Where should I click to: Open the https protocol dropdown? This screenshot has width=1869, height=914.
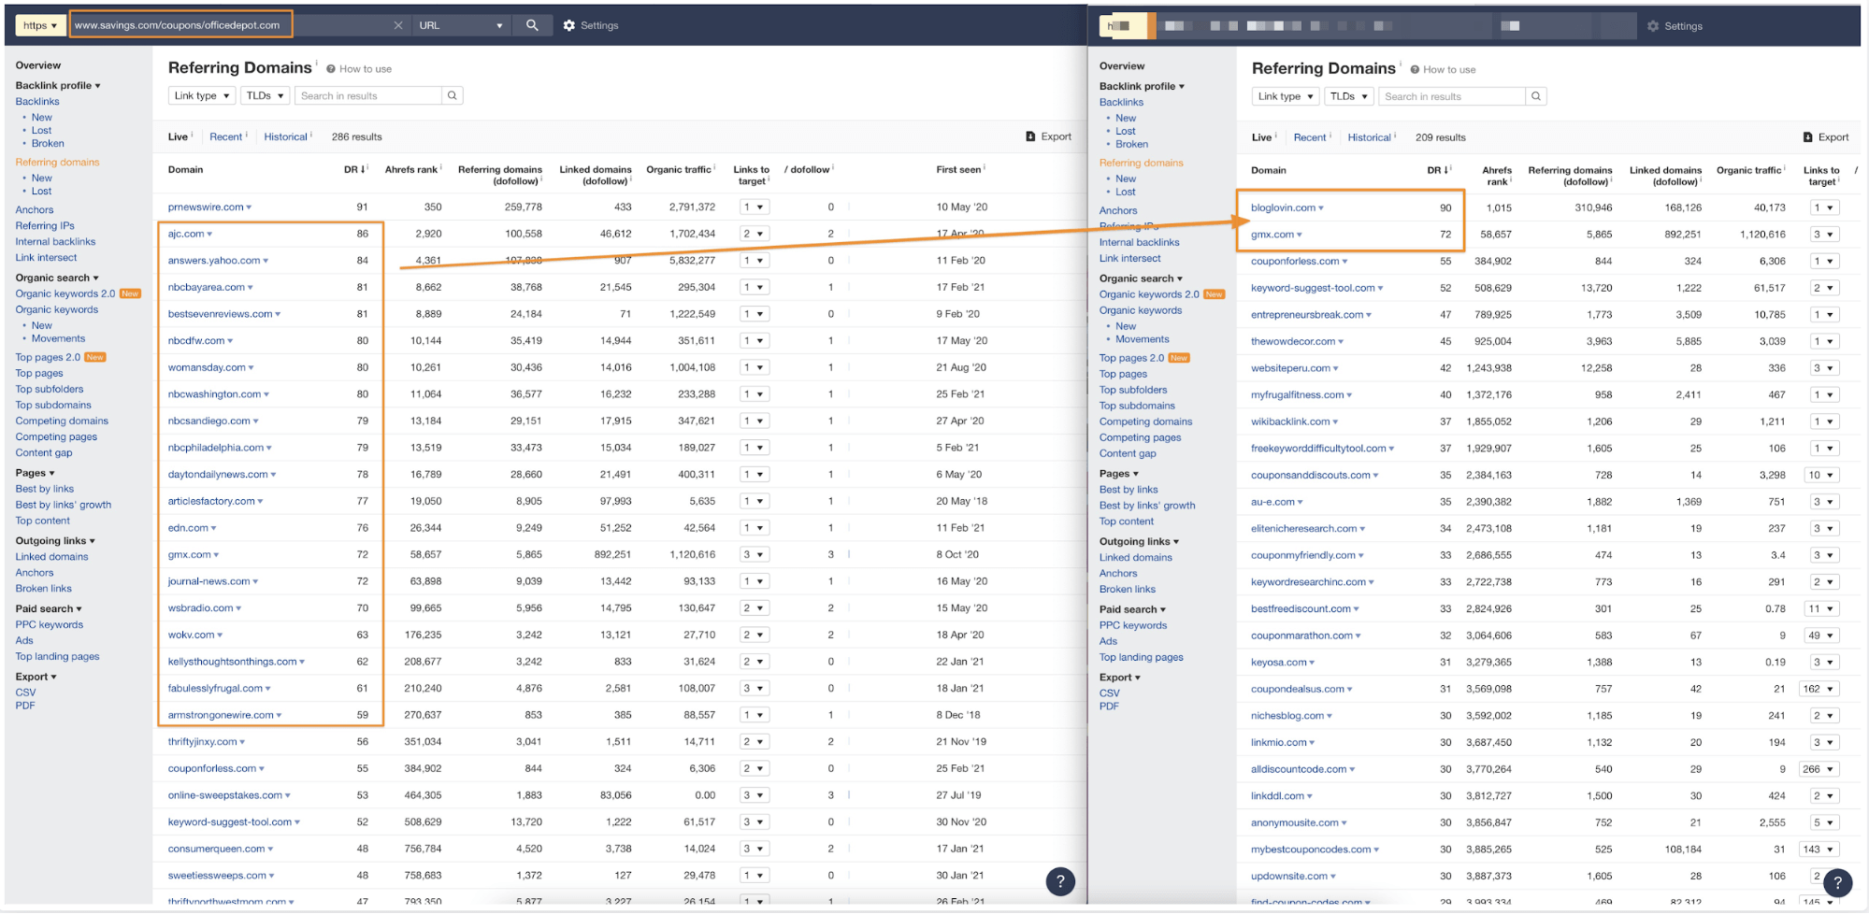point(40,25)
